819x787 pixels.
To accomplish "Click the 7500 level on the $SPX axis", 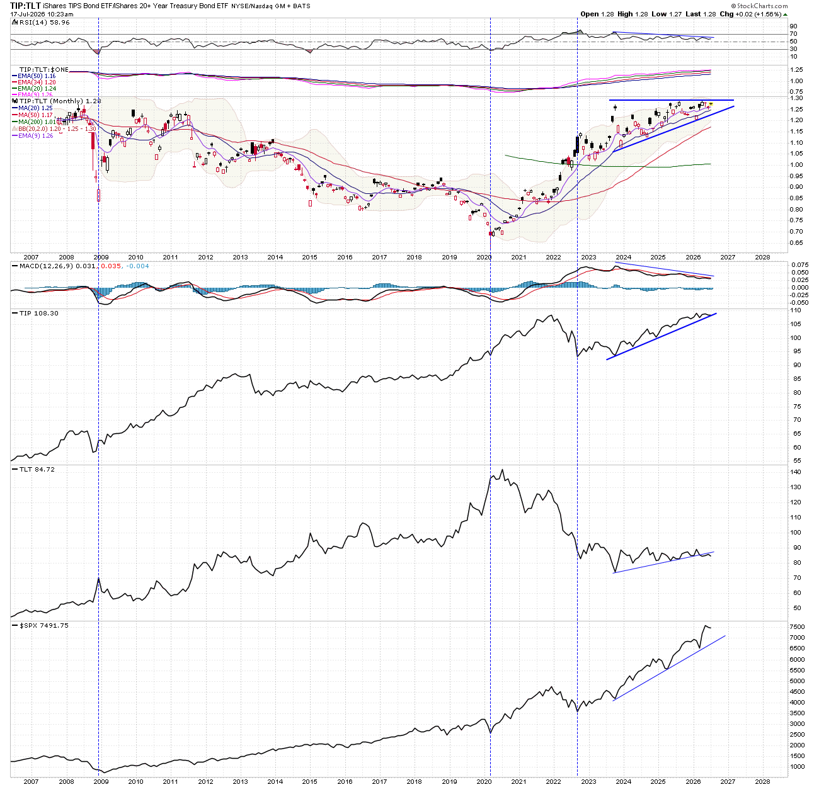I will tap(796, 627).
